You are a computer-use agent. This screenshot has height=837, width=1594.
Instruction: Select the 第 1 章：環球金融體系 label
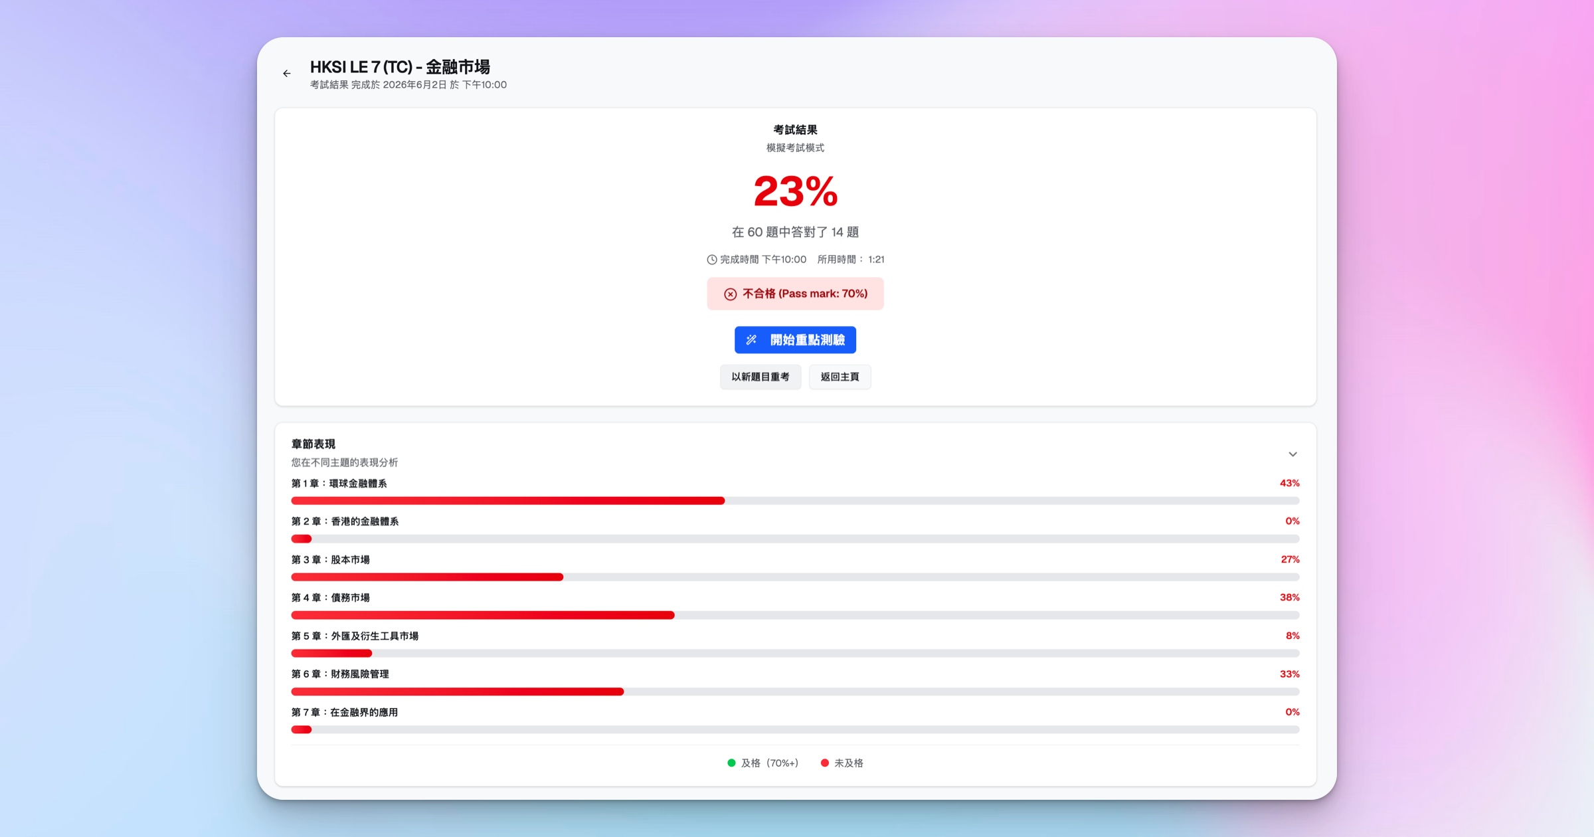tap(339, 484)
